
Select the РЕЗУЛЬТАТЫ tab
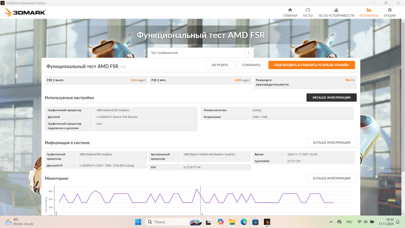pos(369,12)
